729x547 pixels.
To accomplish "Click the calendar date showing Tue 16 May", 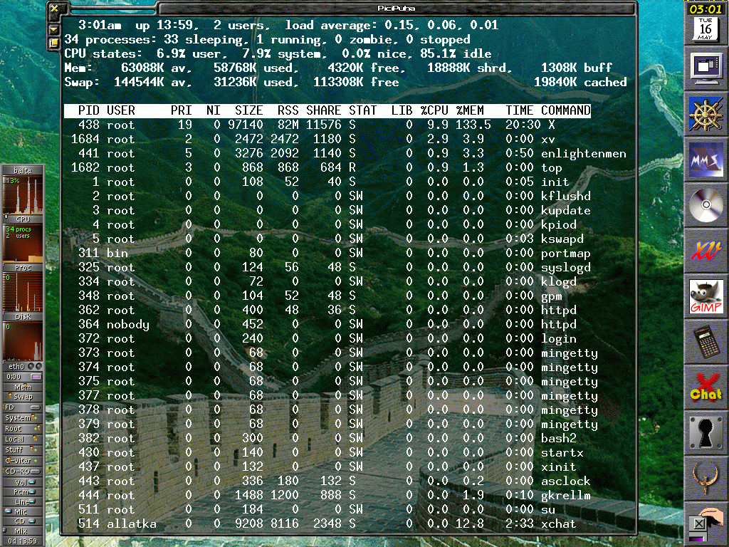I will point(706,28).
